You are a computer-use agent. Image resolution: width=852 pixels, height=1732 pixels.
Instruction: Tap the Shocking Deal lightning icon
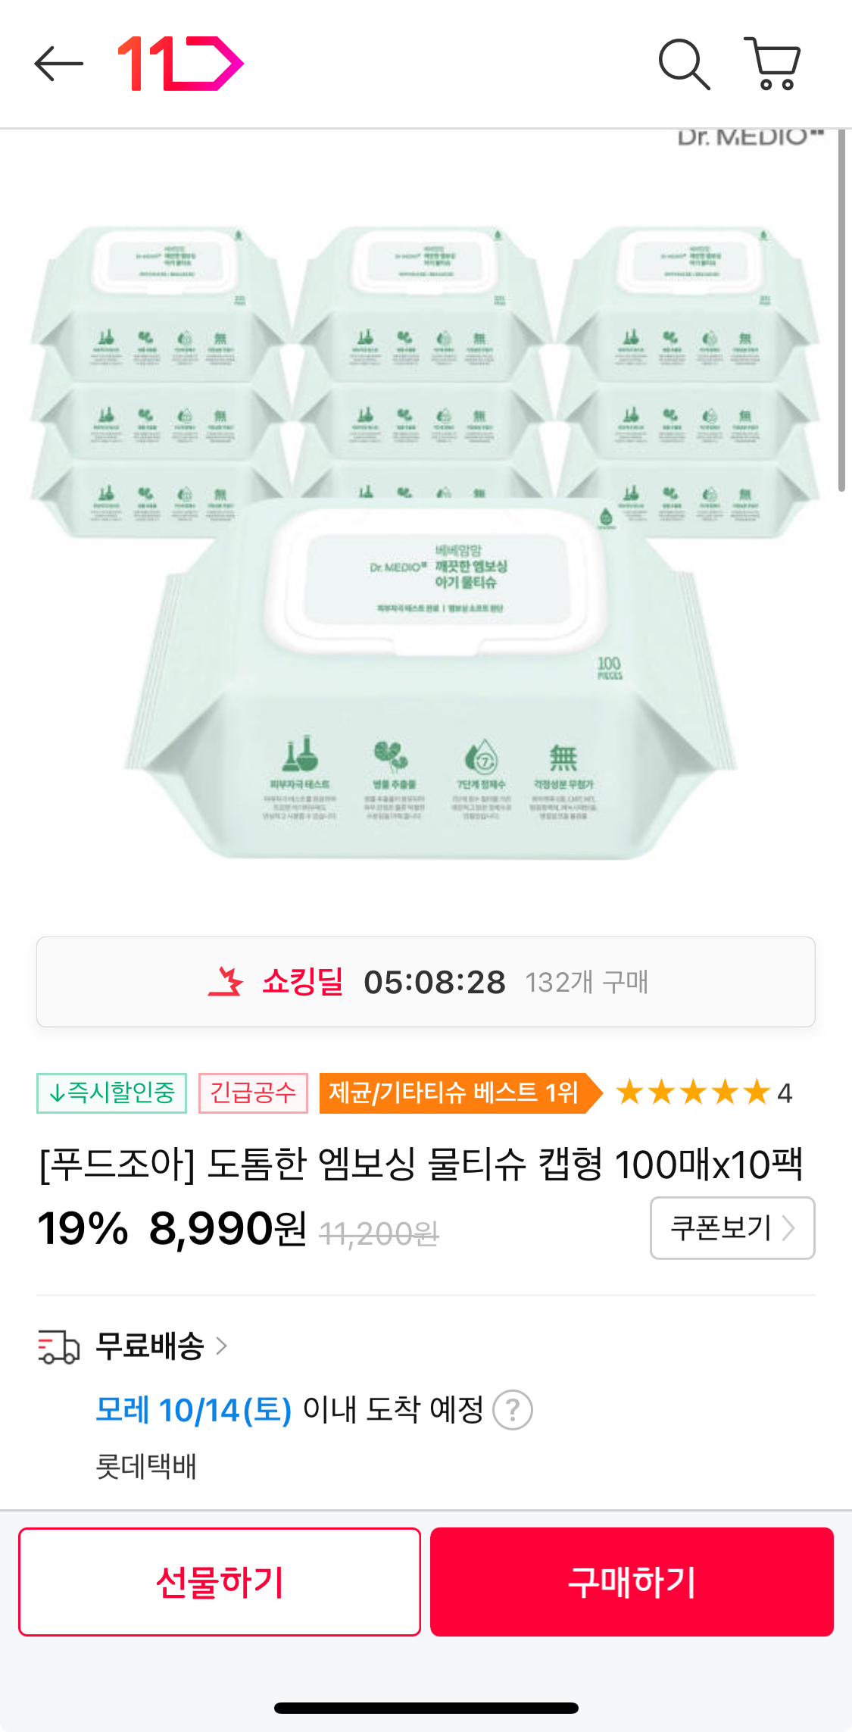pyautogui.click(x=226, y=982)
